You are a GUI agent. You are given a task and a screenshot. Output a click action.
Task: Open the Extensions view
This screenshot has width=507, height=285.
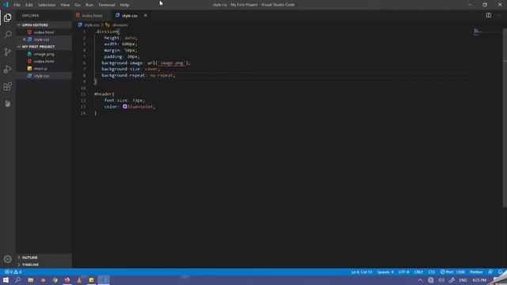tap(7, 86)
